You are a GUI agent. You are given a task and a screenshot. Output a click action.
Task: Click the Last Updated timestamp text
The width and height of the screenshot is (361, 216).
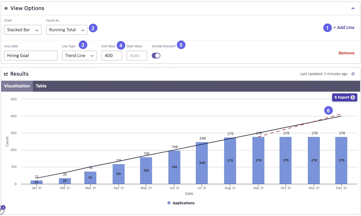pyautogui.click(x=324, y=74)
